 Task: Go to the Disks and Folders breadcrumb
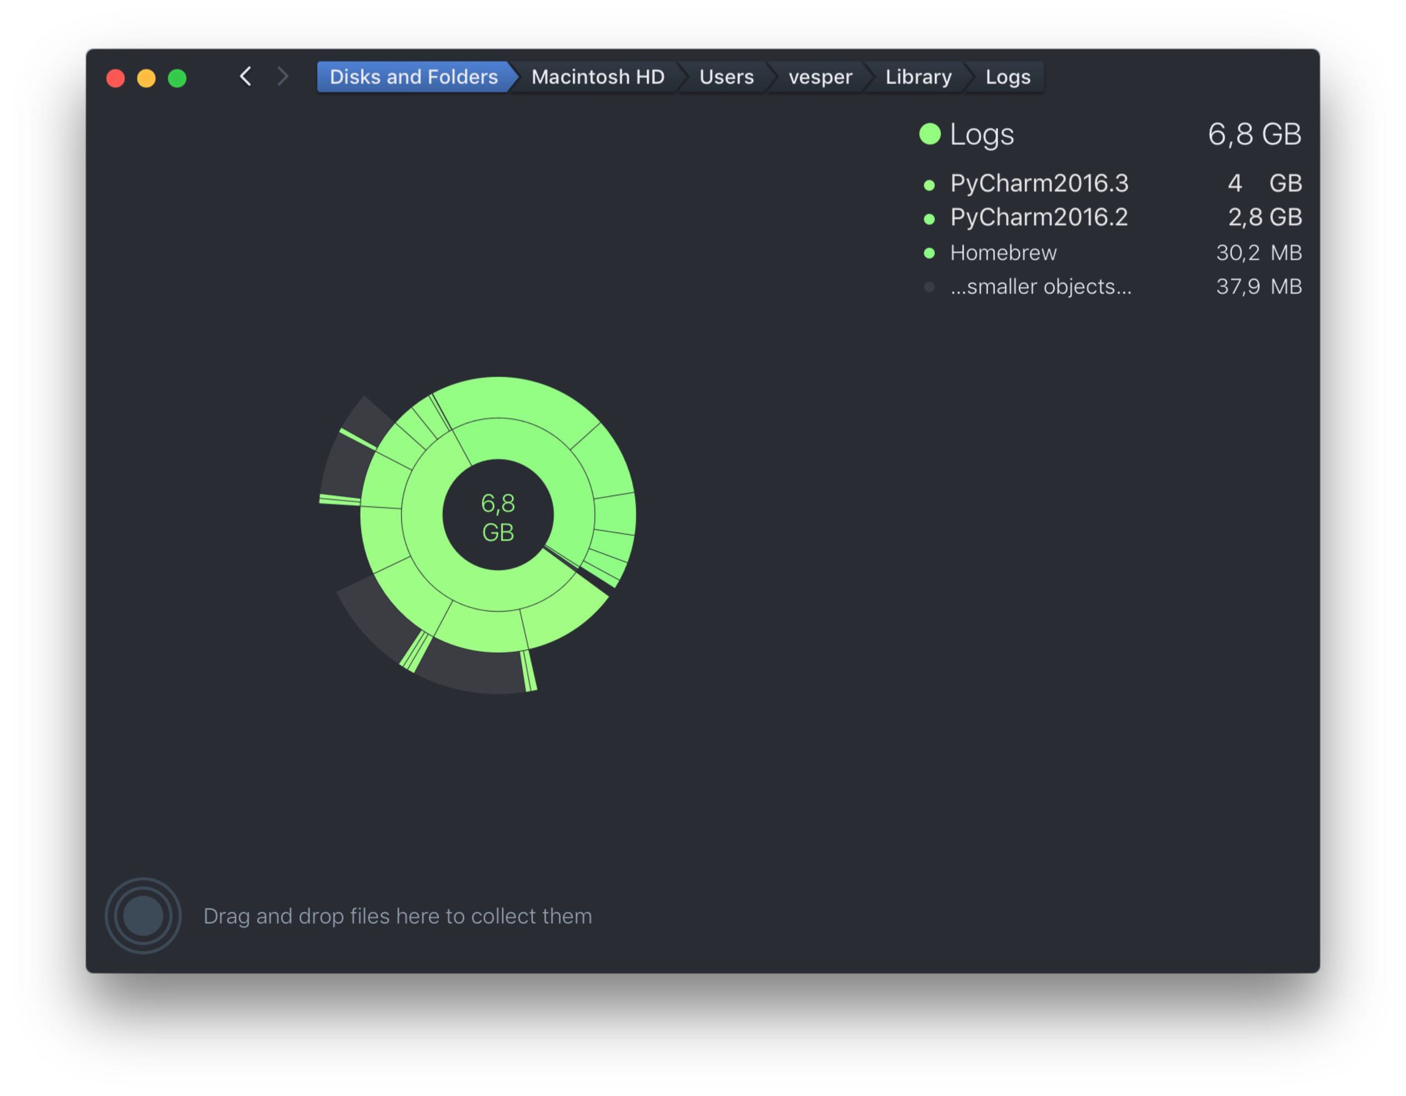[414, 77]
